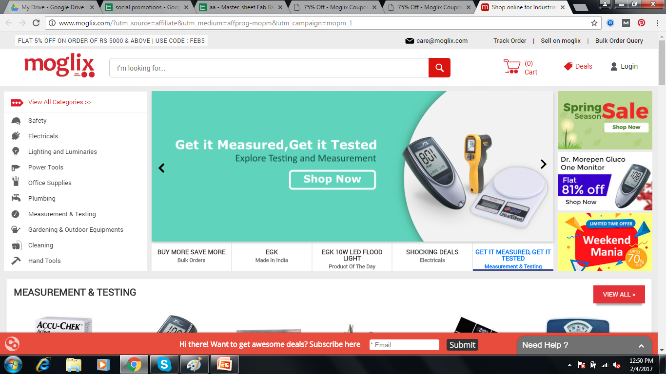
Task: Click the Lighting bulb icon
Action: tap(16, 151)
